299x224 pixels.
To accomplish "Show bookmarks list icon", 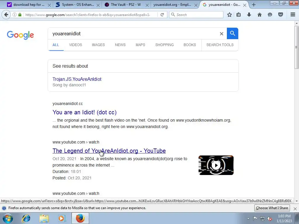I will coord(239,15).
